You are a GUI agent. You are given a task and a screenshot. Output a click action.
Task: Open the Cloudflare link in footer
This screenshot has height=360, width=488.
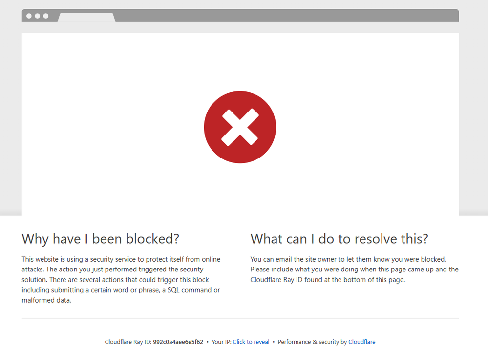click(361, 342)
